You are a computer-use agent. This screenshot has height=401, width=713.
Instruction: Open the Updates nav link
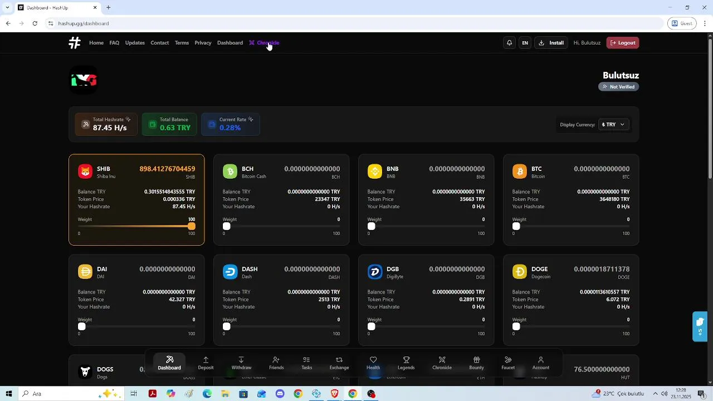tap(135, 43)
